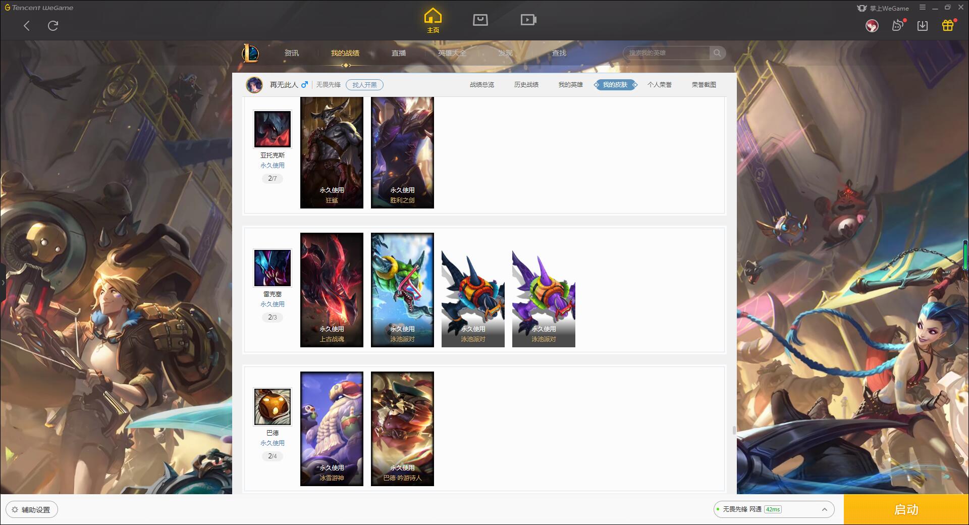This screenshot has width=969, height=525.
Task: Click the 雷克塞 champion portrait
Action: coord(273,268)
